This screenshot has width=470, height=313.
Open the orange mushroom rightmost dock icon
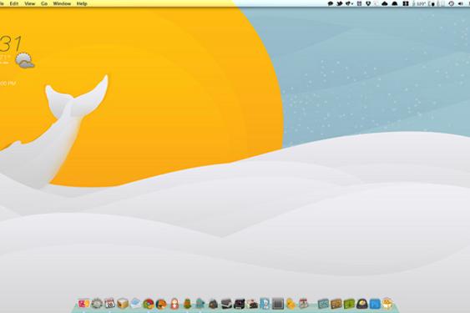387,304
